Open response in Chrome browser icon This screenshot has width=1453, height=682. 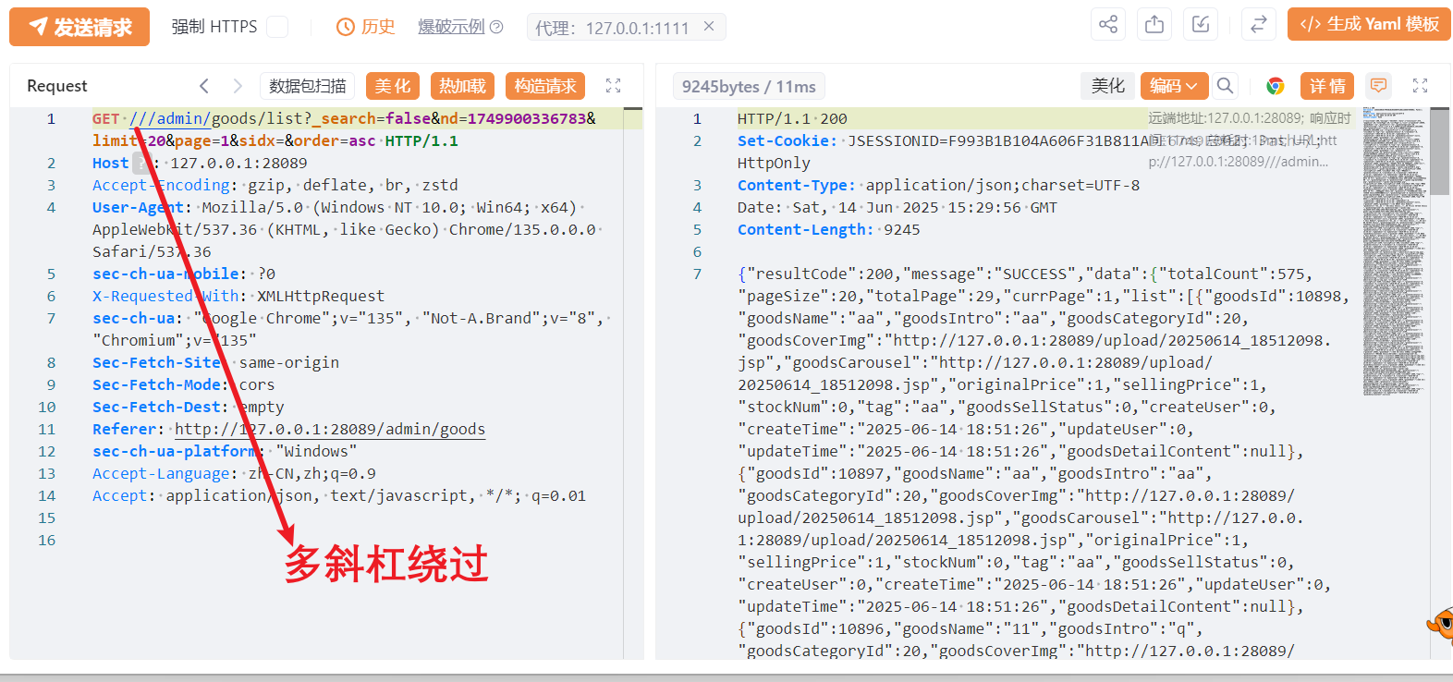coord(1276,86)
